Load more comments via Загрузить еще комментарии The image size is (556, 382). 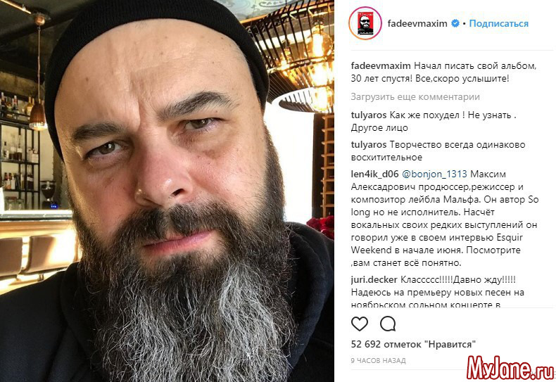pos(415,97)
